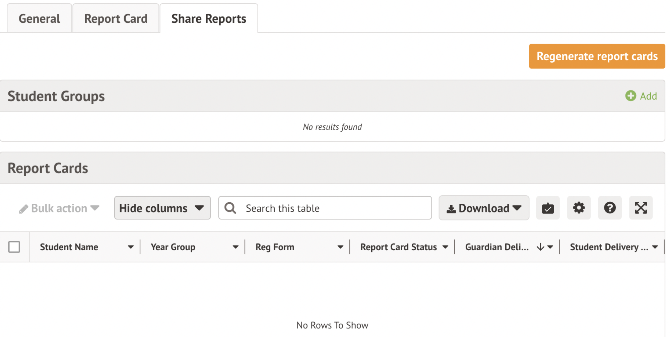The image size is (670, 337).
Task: Select the Share Reports tab
Action: (x=209, y=19)
